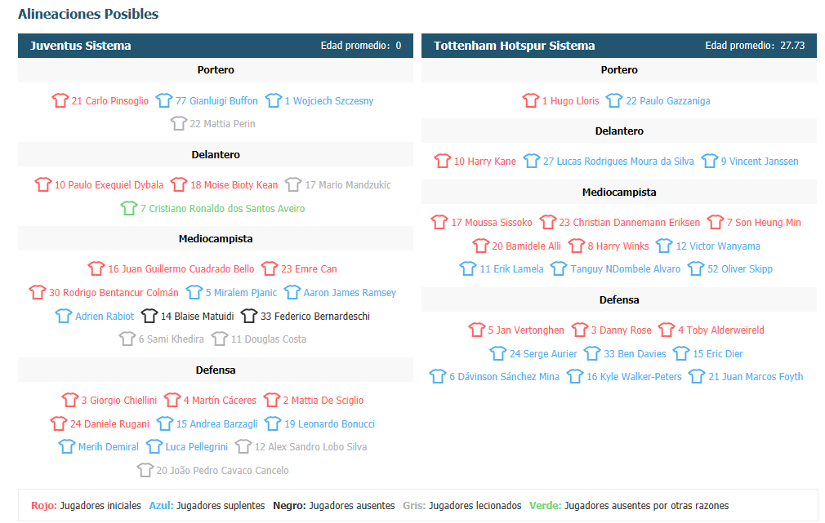825x523 pixels.
Task: Open player link 21 Juan Marcos Foyth
Action: (x=756, y=377)
